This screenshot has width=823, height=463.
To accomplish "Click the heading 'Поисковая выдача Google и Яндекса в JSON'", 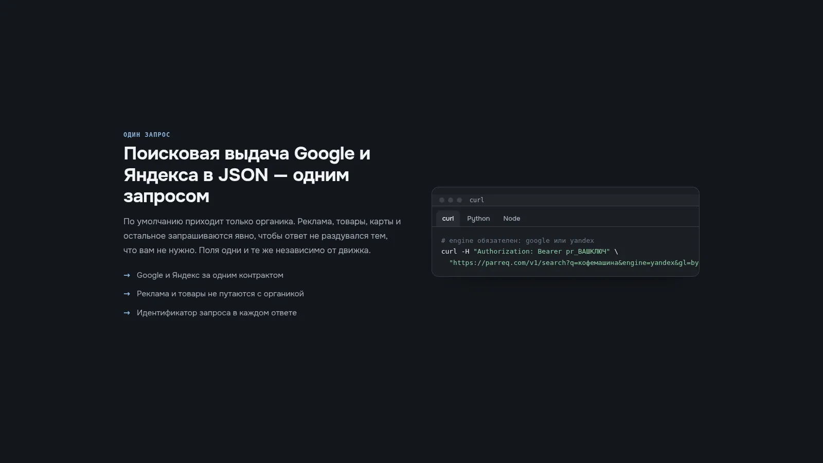I will (247, 174).
